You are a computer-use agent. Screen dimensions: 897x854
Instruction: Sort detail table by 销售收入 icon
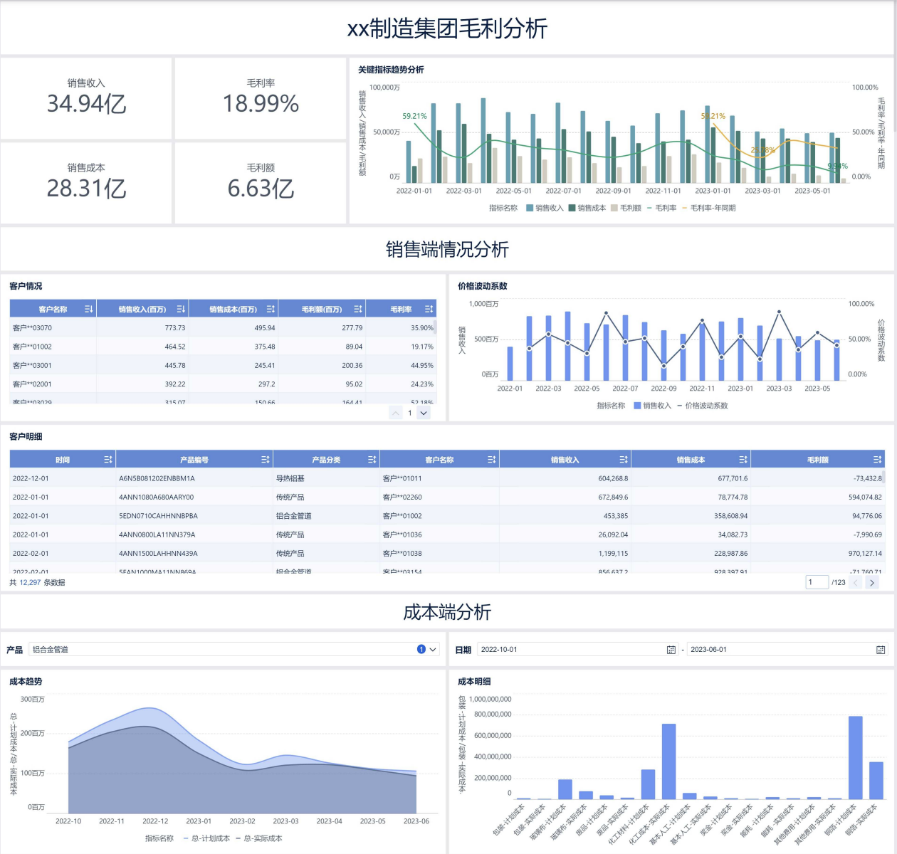click(x=623, y=460)
